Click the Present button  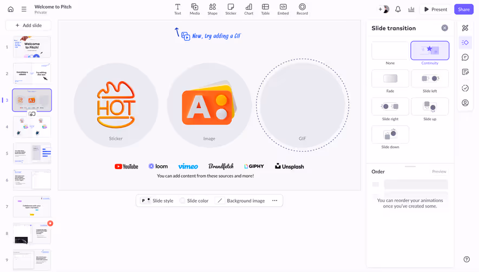point(436,10)
